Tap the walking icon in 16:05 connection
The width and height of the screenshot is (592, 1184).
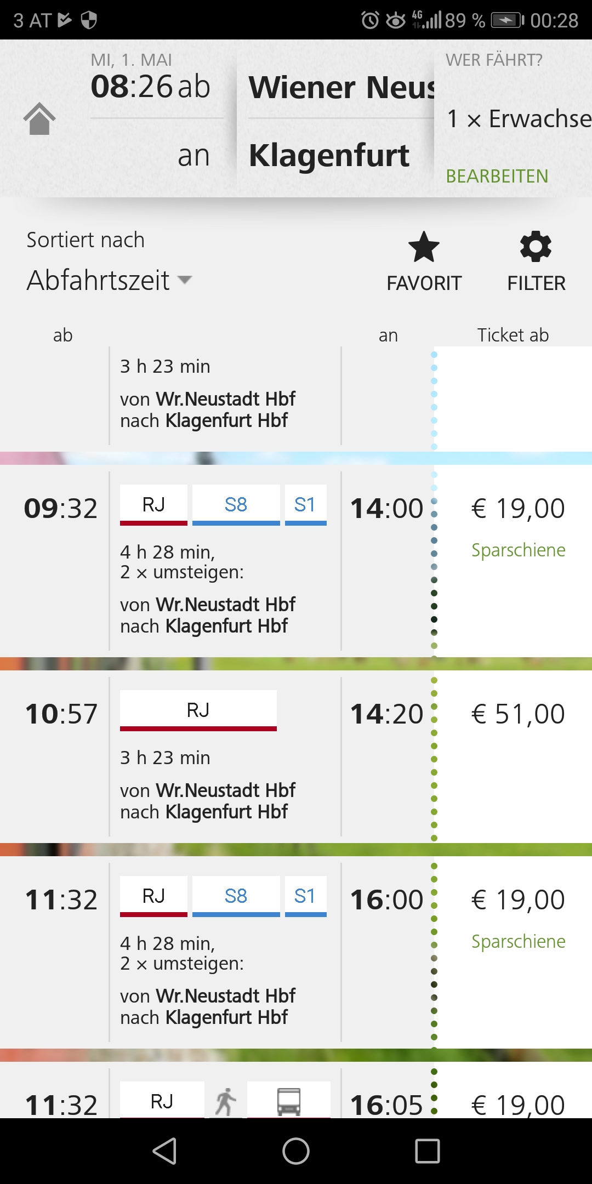(225, 1101)
